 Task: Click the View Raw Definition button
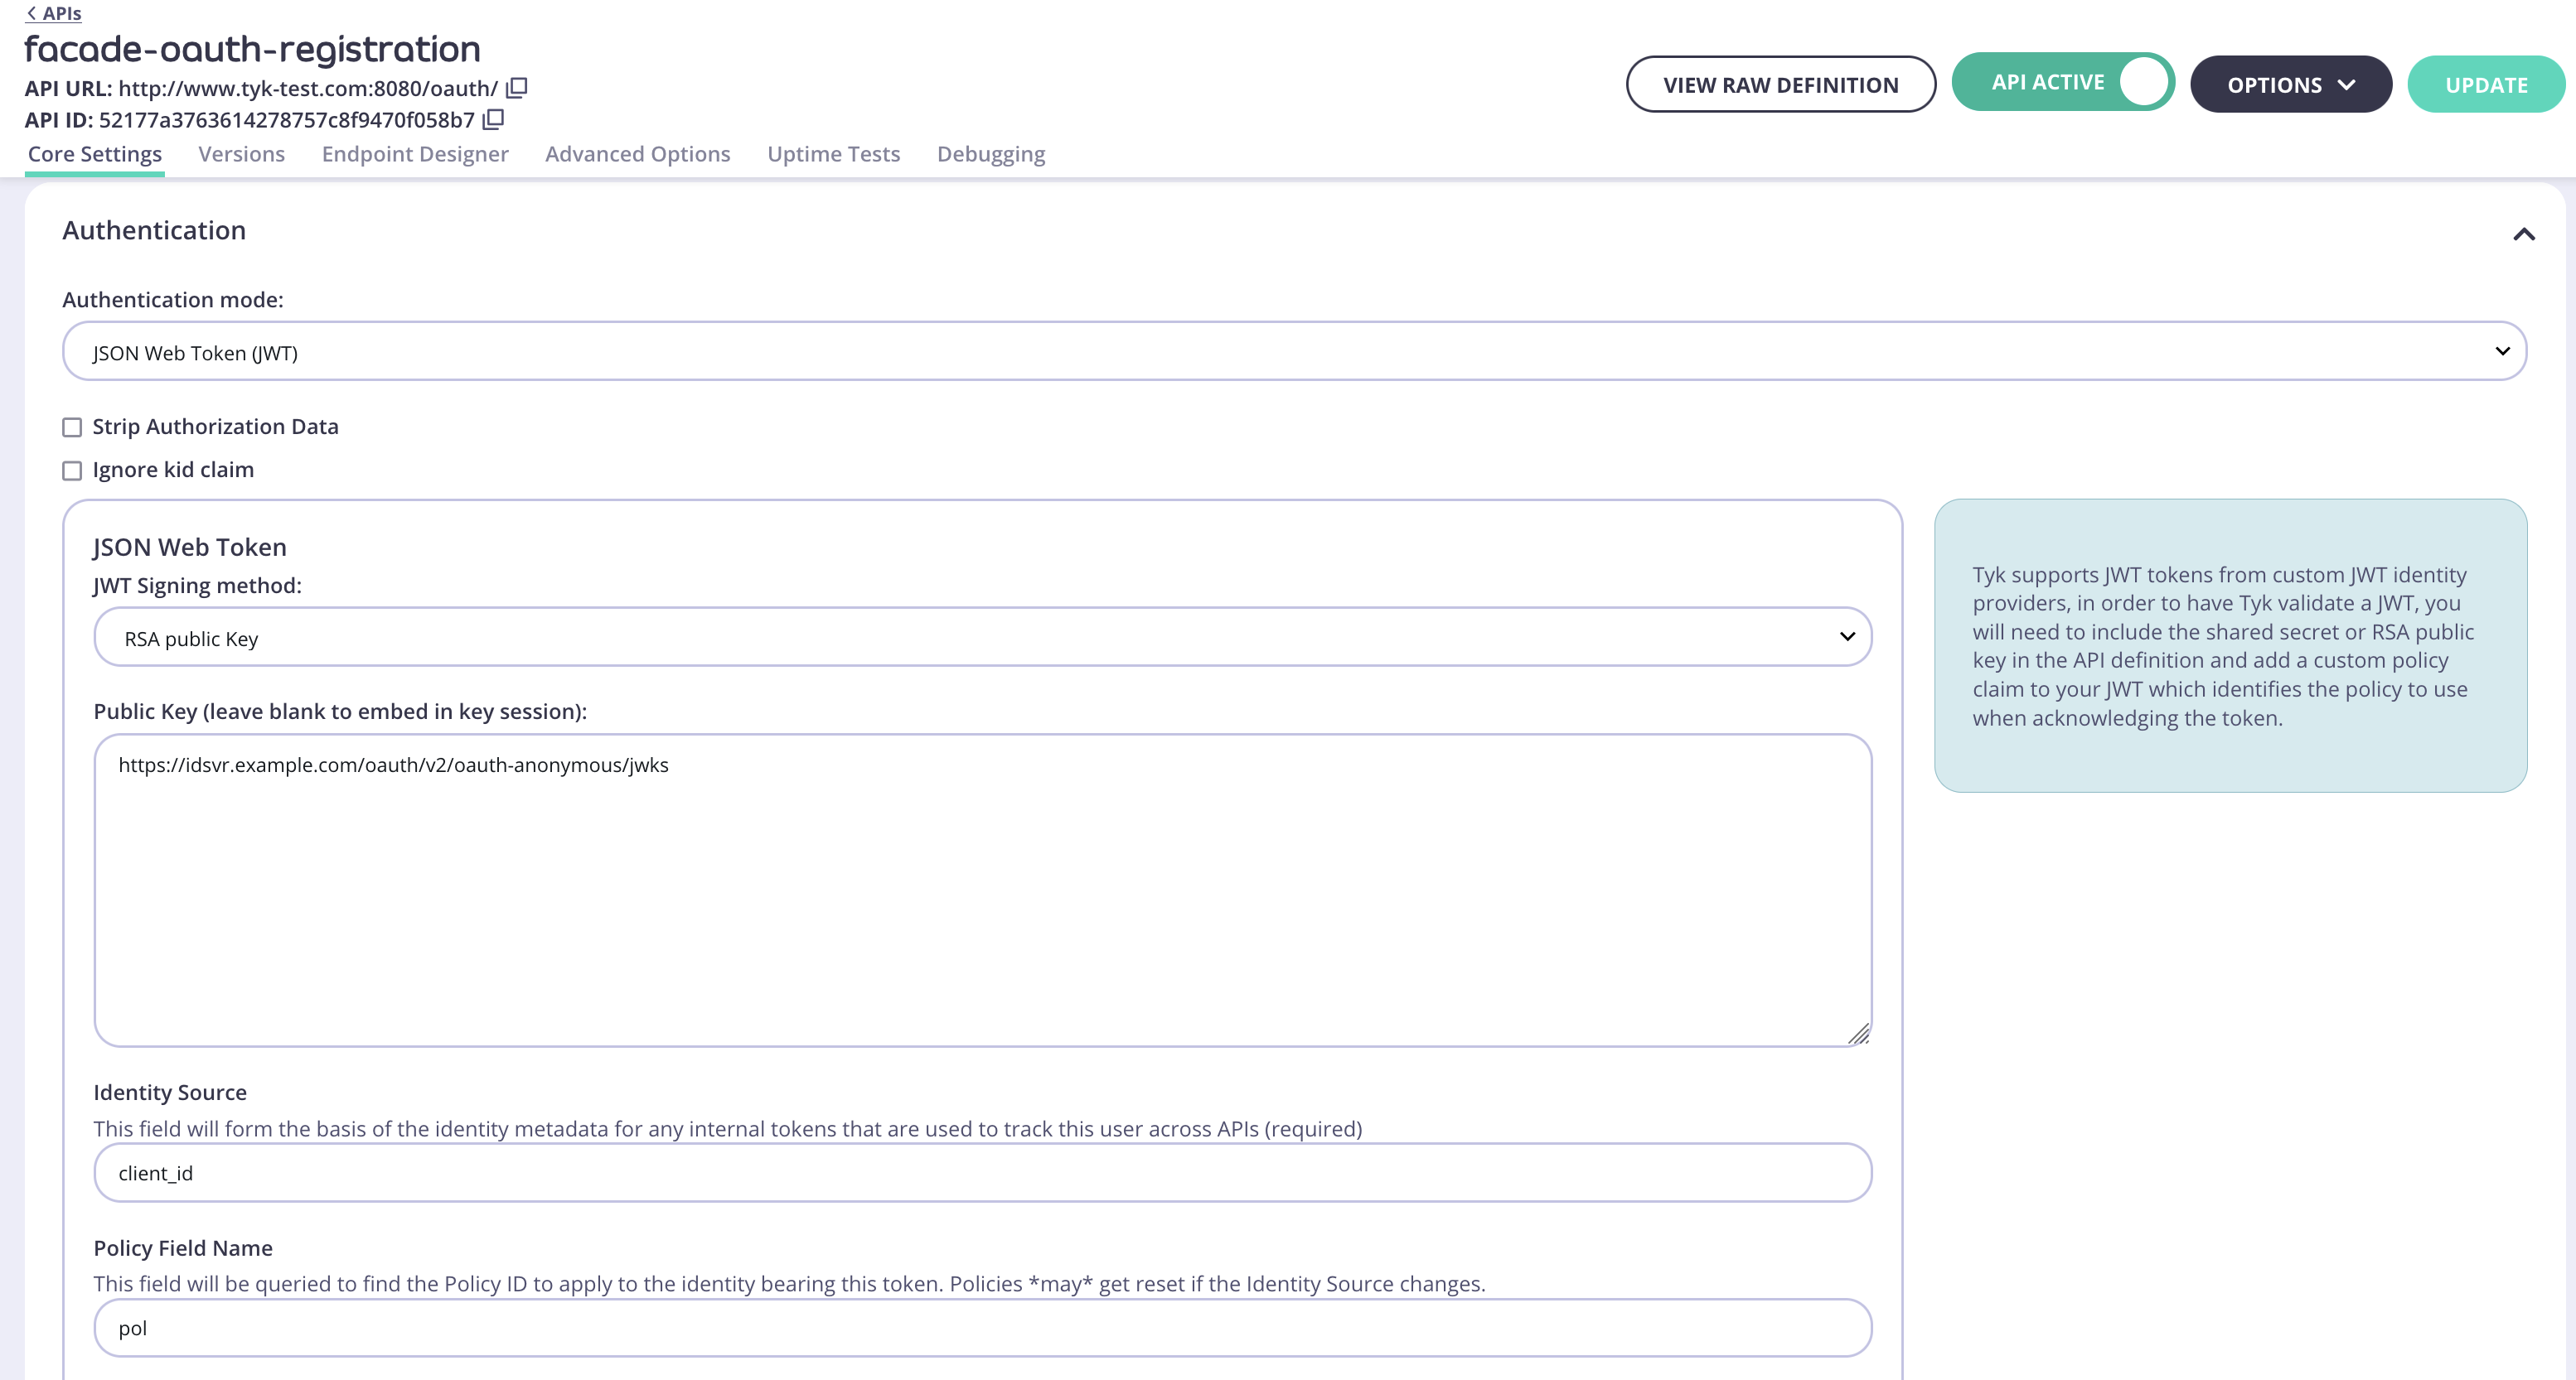click(1780, 84)
